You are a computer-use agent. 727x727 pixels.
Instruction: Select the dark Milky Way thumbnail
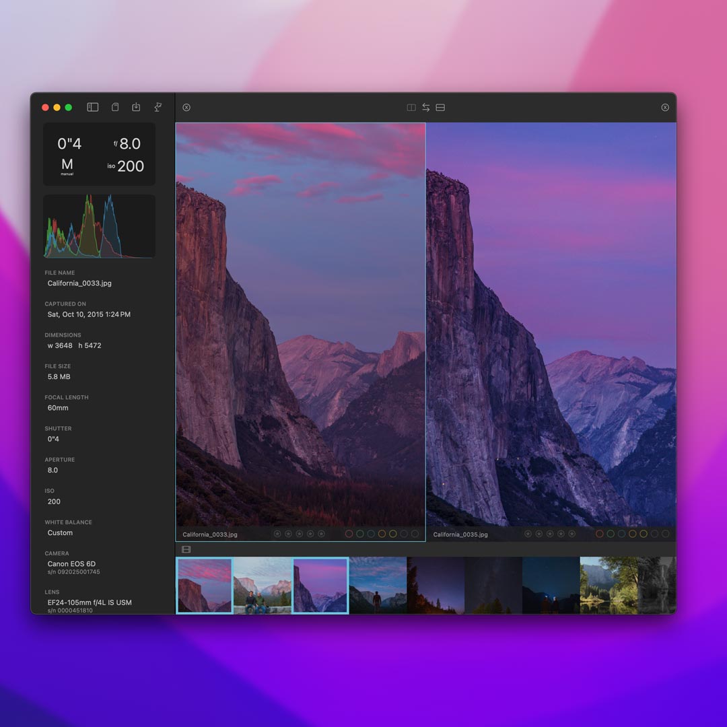[493, 586]
